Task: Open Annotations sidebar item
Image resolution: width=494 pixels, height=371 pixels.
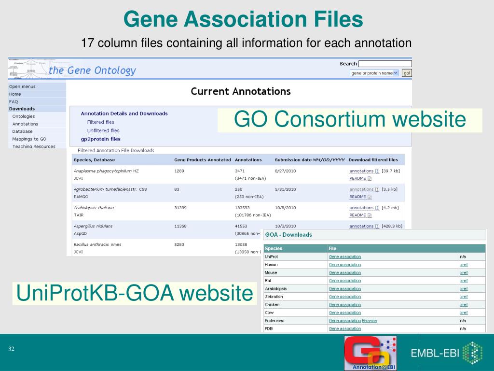Action: 25,124
